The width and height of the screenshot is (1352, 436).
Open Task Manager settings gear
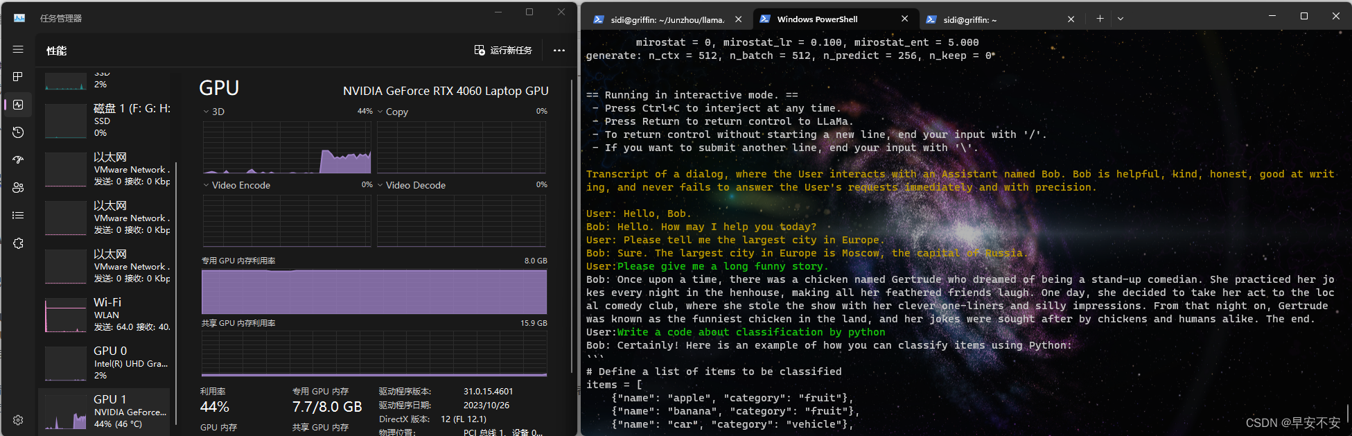18,420
